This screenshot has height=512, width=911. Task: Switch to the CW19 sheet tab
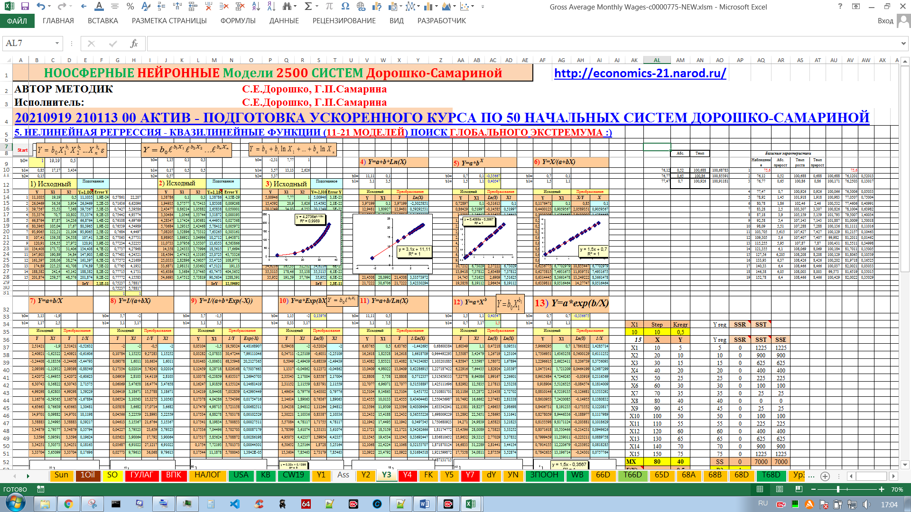point(293,475)
